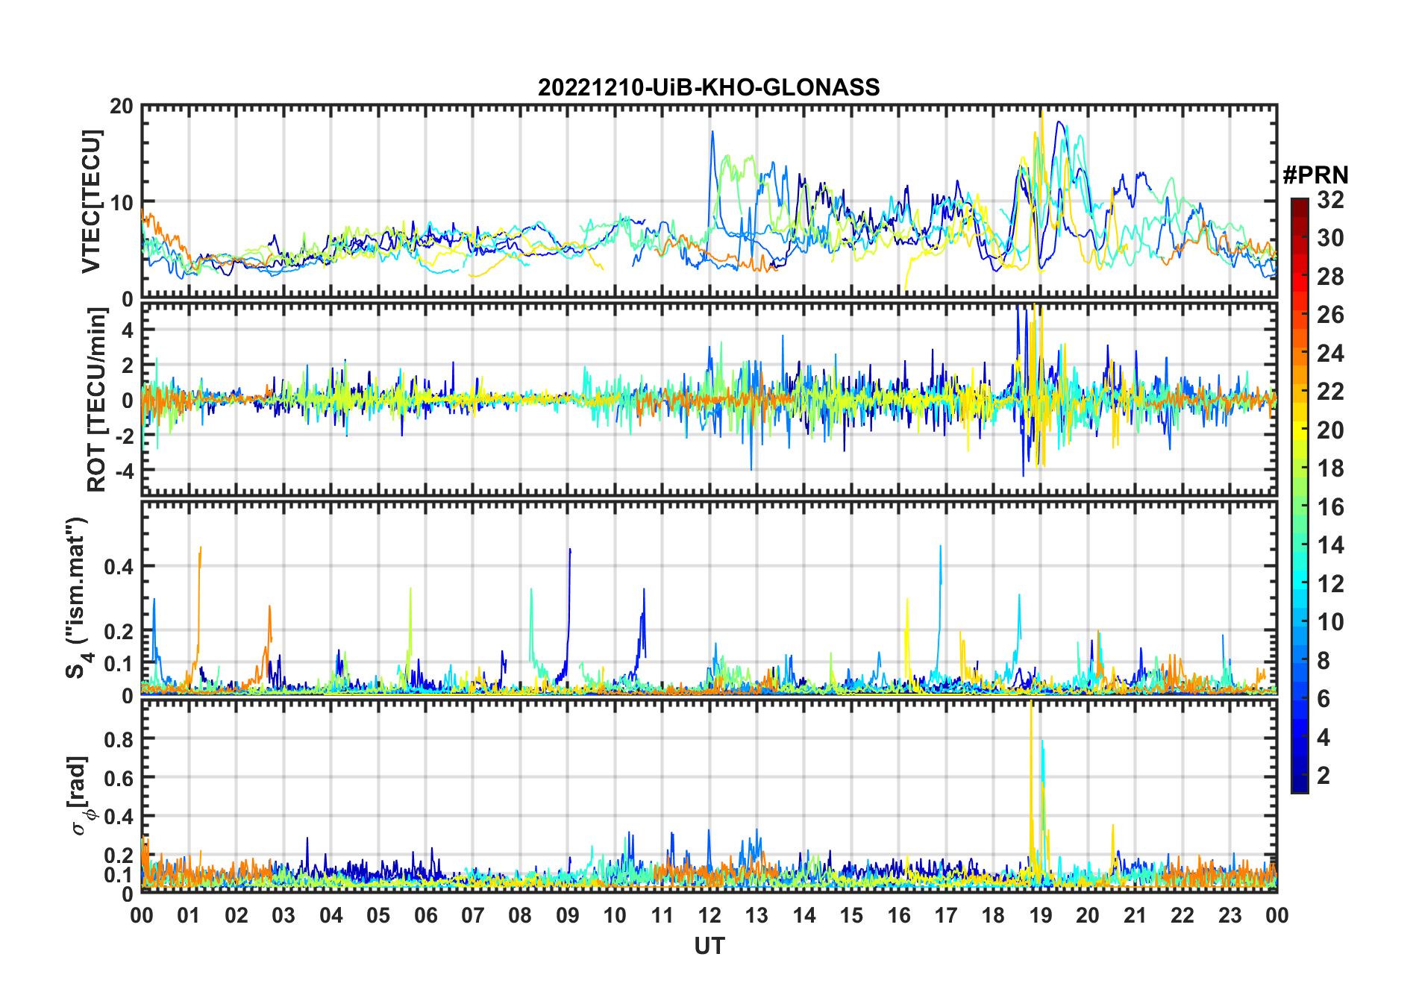
Task: Pick the UT axis tick label 17
Action: pos(945,915)
